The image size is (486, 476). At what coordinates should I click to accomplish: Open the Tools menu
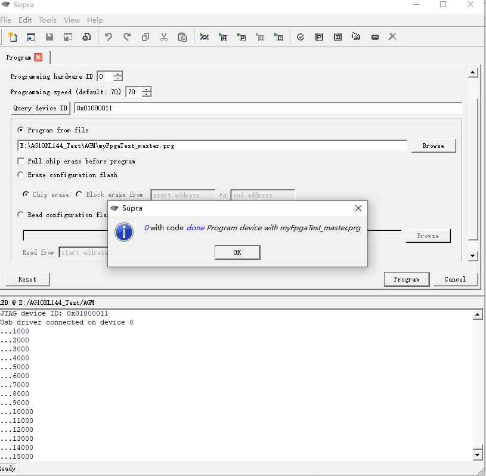point(48,20)
